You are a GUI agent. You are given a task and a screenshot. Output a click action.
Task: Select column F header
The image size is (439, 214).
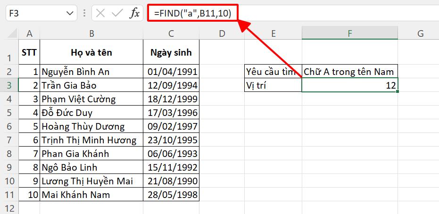click(350, 33)
